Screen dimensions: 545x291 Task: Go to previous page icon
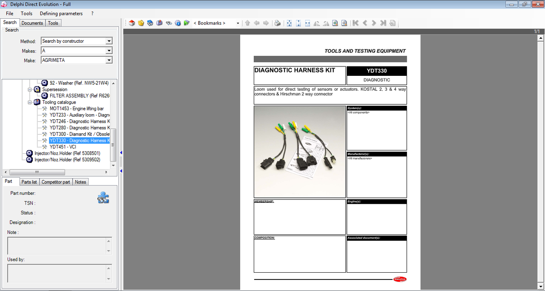(x=365, y=23)
